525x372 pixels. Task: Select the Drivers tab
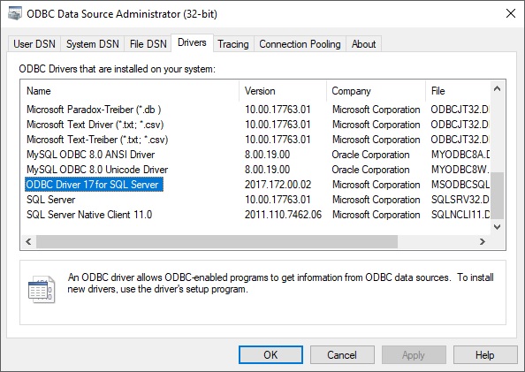click(192, 43)
